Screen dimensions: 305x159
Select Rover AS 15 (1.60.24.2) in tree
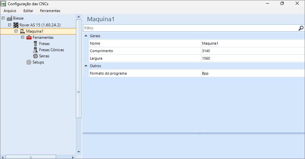[x=40, y=25]
